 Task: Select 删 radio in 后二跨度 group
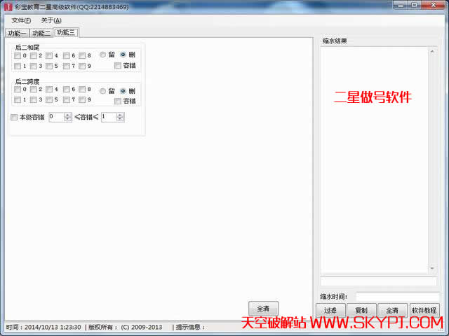pyautogui.click(x=123, y=90)
